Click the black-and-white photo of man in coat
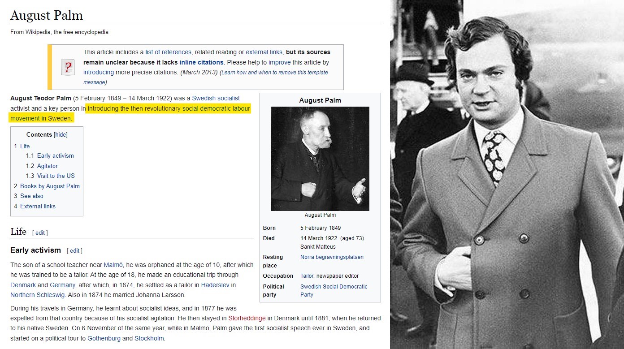This screenshot has width=624, height=349. pyautogui.click(x=507, y=174)
